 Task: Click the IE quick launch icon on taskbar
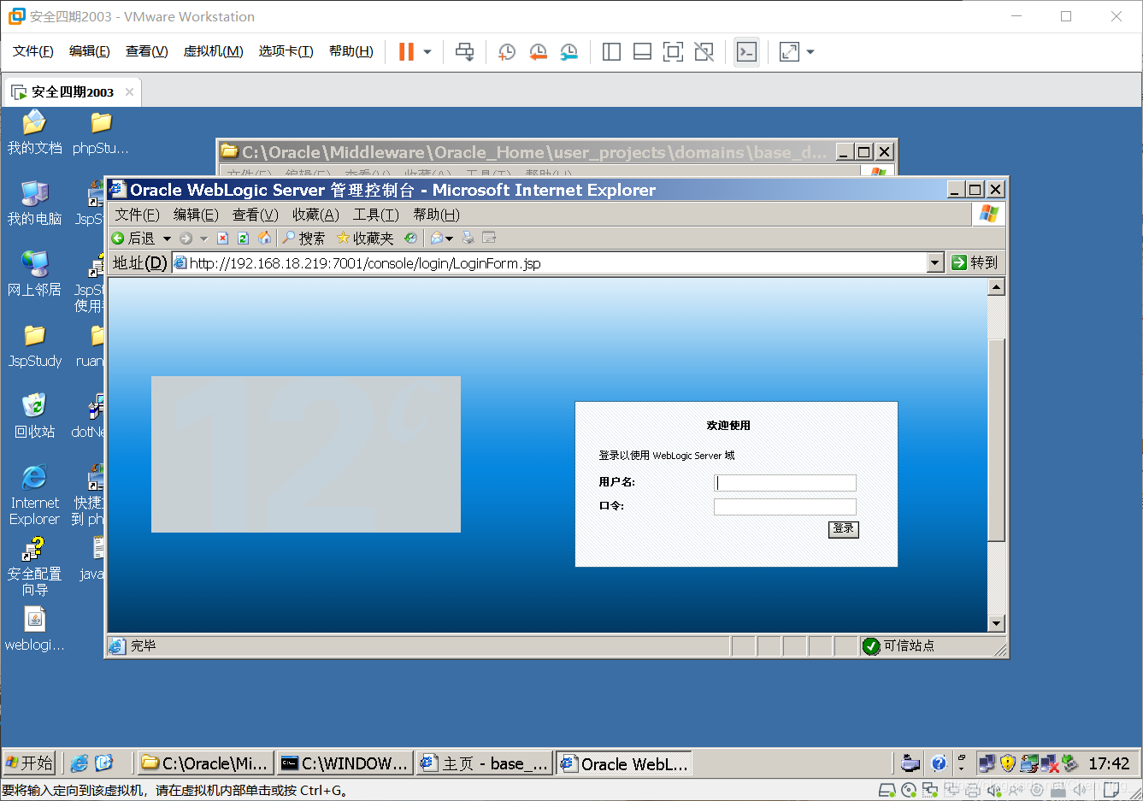pos(80,763)
